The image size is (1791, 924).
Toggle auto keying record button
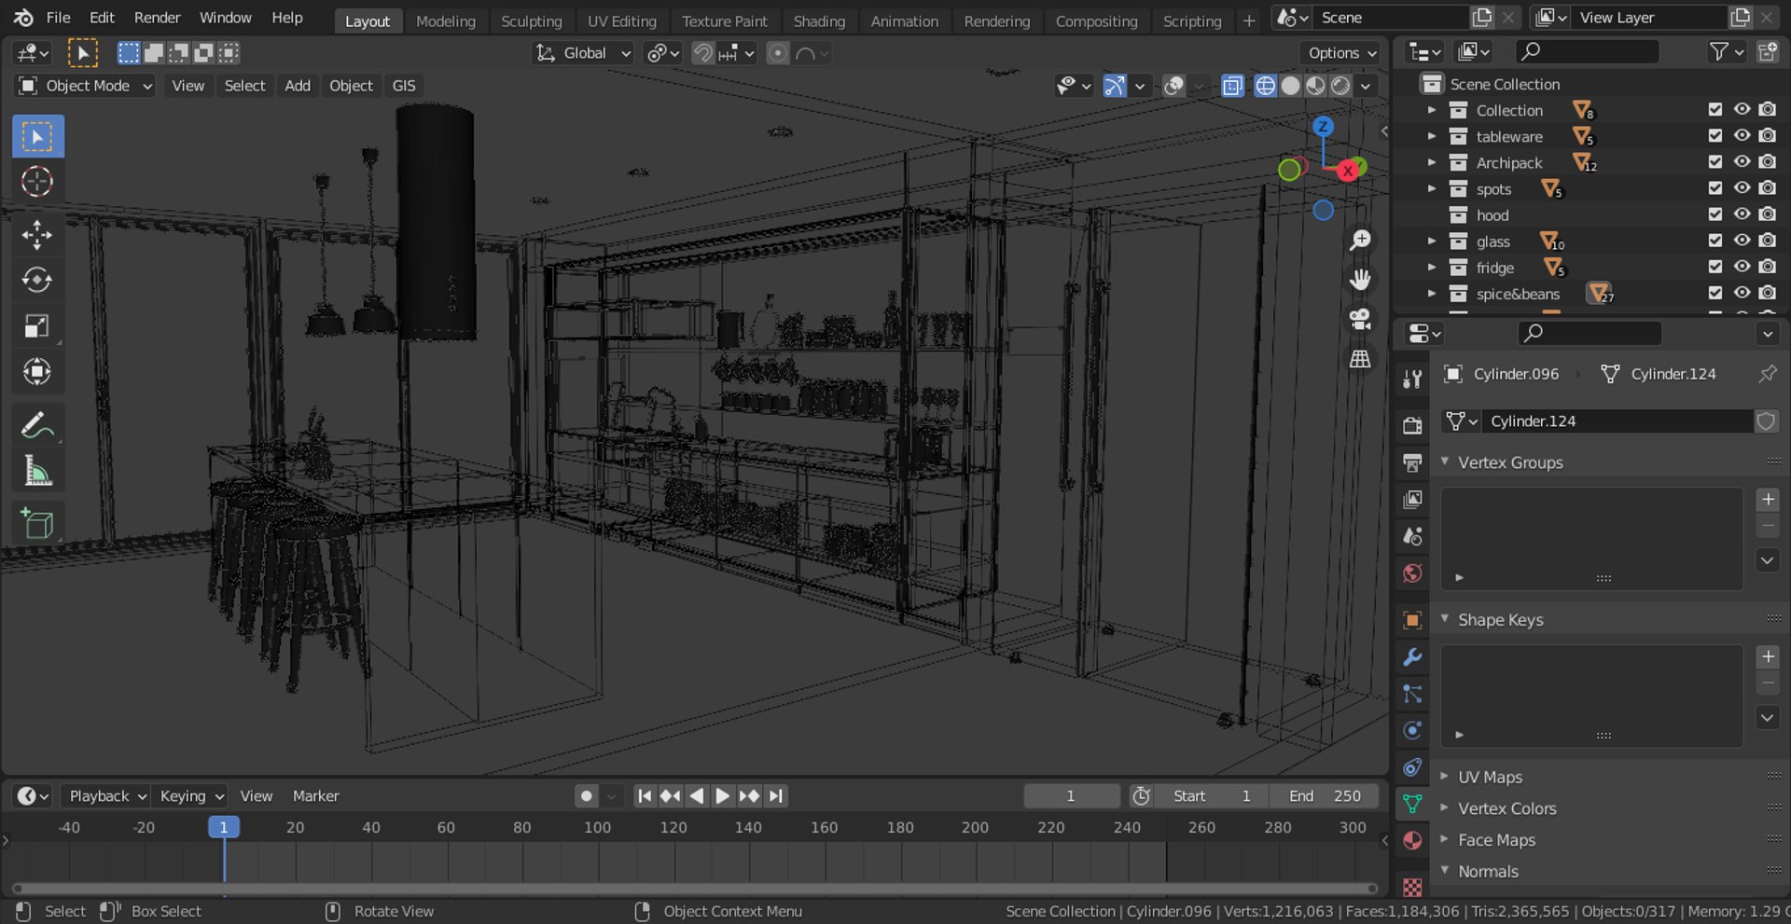(586, 796)
